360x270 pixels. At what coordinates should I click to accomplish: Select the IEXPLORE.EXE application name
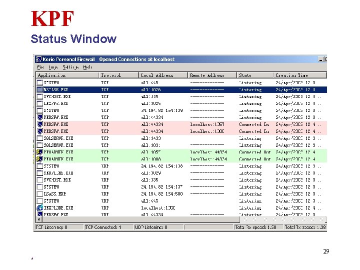[58, 208]
